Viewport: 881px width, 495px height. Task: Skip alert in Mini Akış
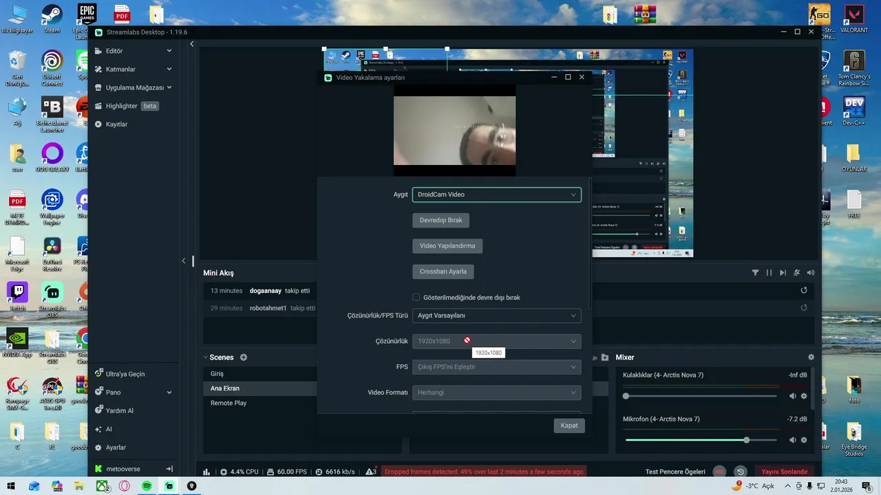pyautogui.click(x=783, y=273)
